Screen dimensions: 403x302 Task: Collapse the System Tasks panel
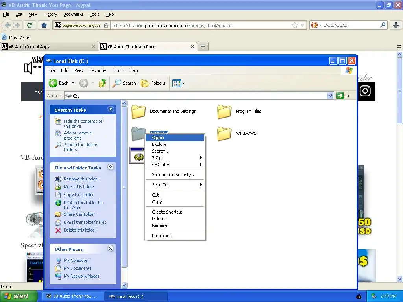pos(111,109)
